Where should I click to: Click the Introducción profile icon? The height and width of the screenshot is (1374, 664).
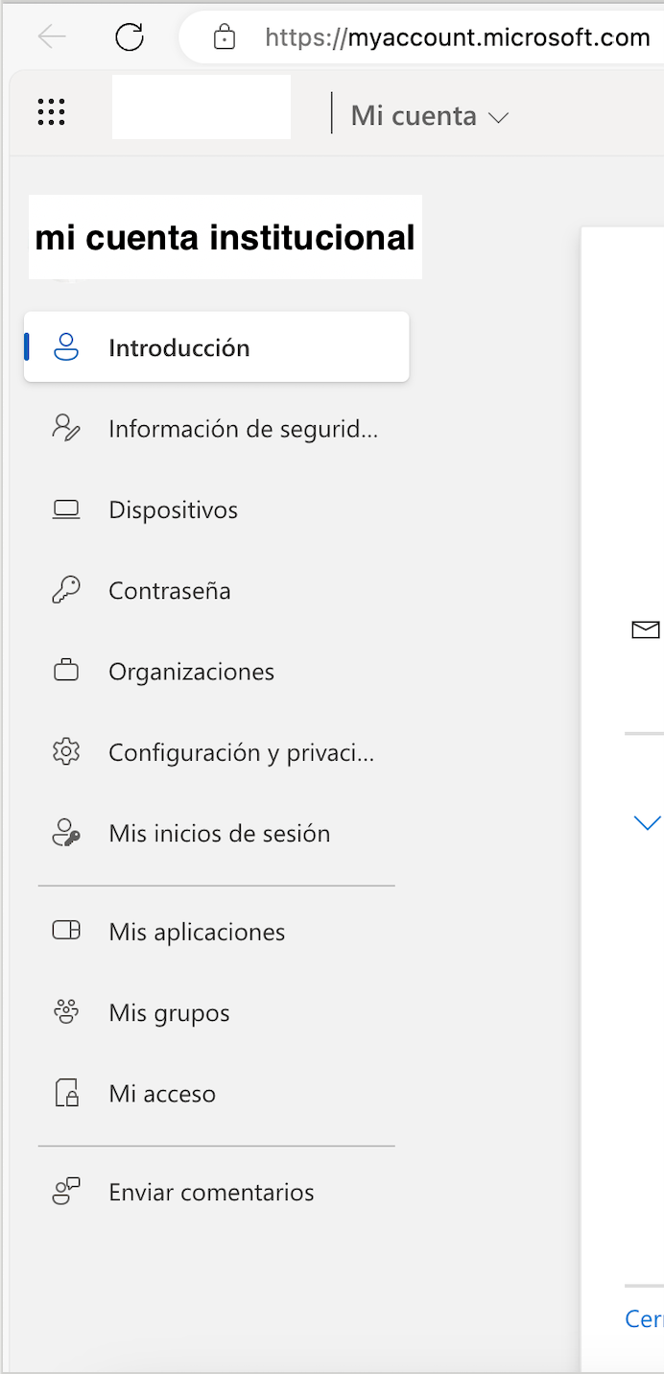coord(65,346)
